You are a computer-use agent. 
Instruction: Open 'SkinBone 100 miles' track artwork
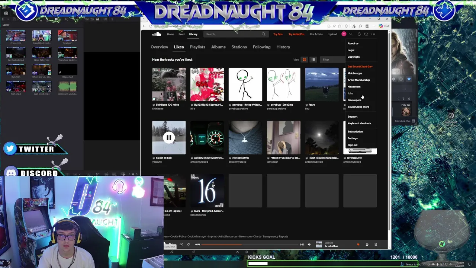click(169, 84)
